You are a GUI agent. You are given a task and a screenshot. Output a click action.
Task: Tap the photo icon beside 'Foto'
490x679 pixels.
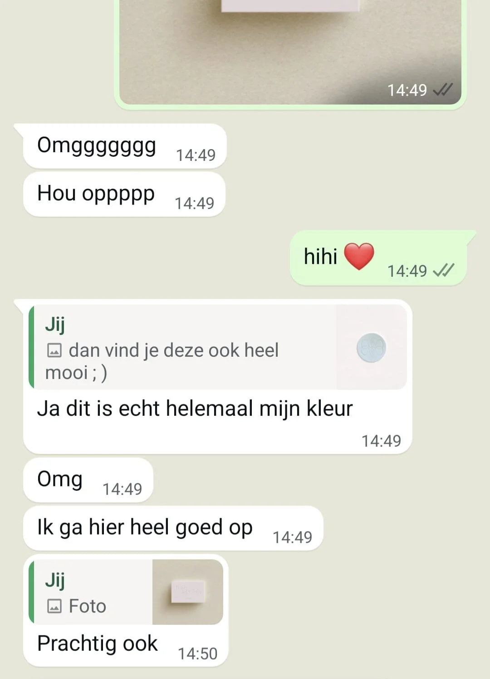(x=54, y=606)
